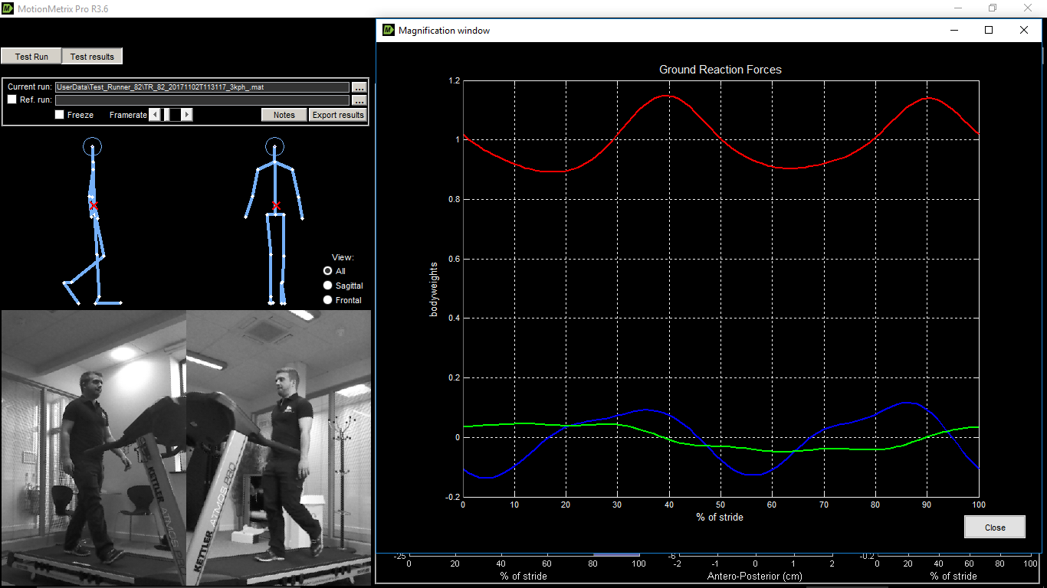Click the right Framerate arrow to speed playback
1047x588 pixels.
point(186,114)
